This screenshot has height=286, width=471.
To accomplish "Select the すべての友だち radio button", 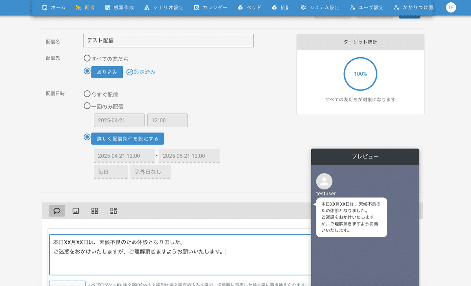I will 87,58.
